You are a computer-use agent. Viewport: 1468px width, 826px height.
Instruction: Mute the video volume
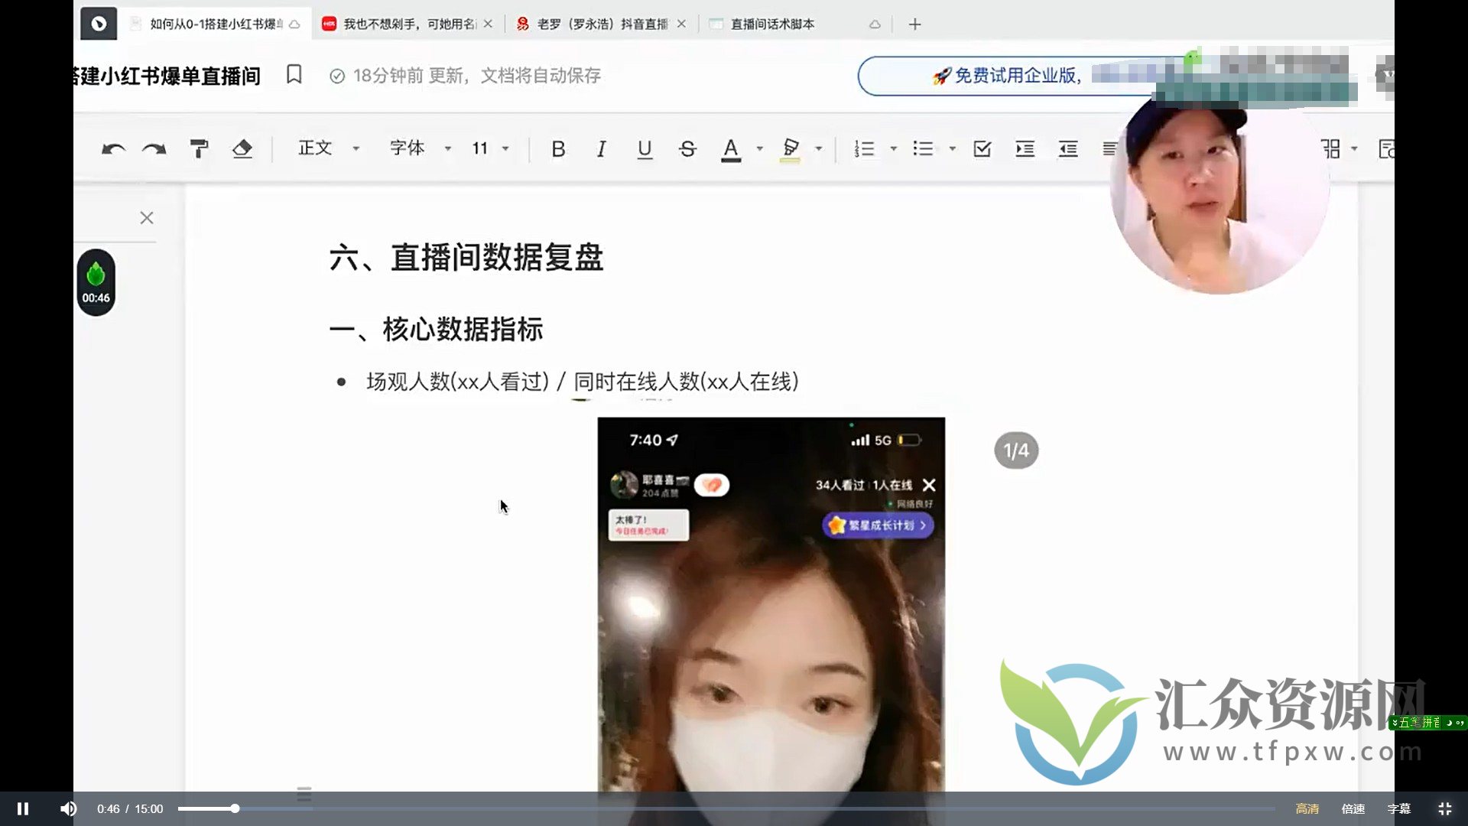(x=68, y=808)
